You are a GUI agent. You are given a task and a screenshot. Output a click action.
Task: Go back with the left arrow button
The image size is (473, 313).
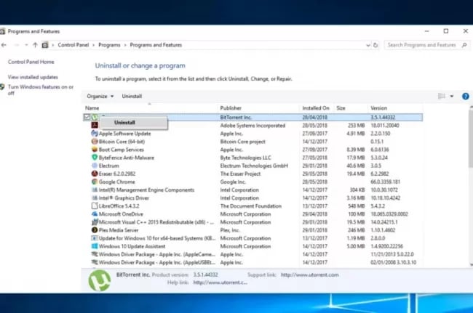(x=4, y=45)
